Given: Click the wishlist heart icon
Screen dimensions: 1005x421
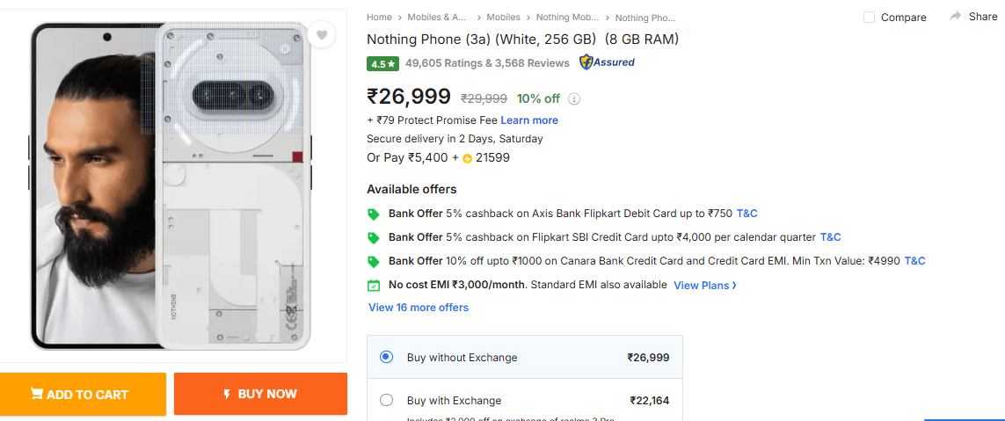Looking at the screenshot, I should 322,35.
